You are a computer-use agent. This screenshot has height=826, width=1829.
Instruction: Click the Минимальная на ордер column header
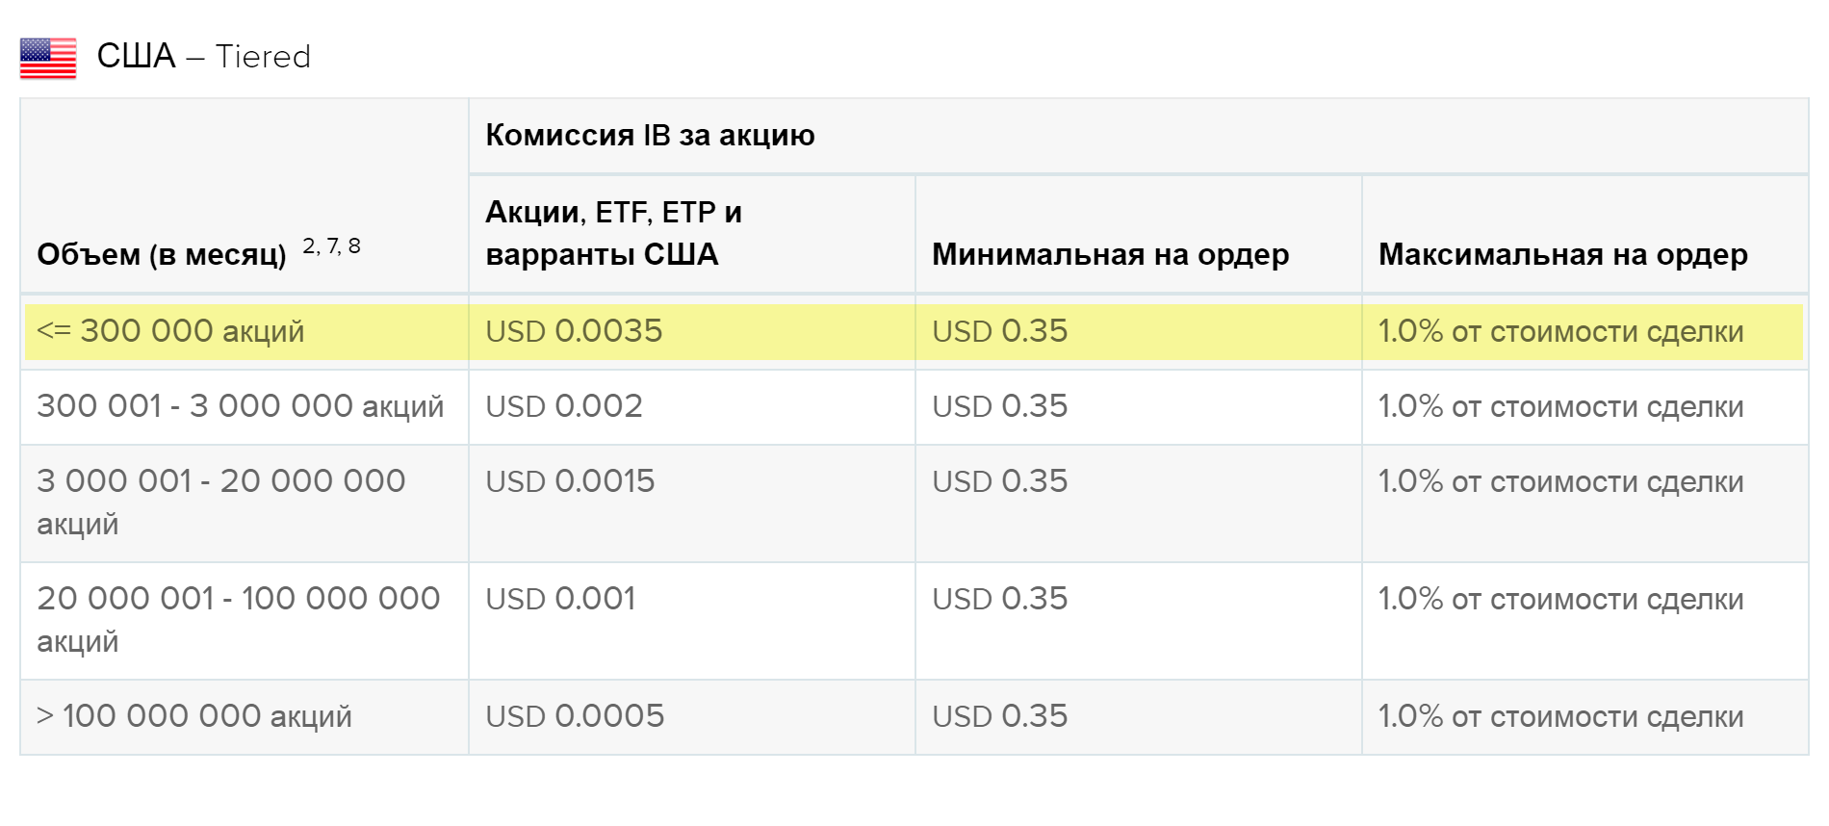coord(1110,254)
